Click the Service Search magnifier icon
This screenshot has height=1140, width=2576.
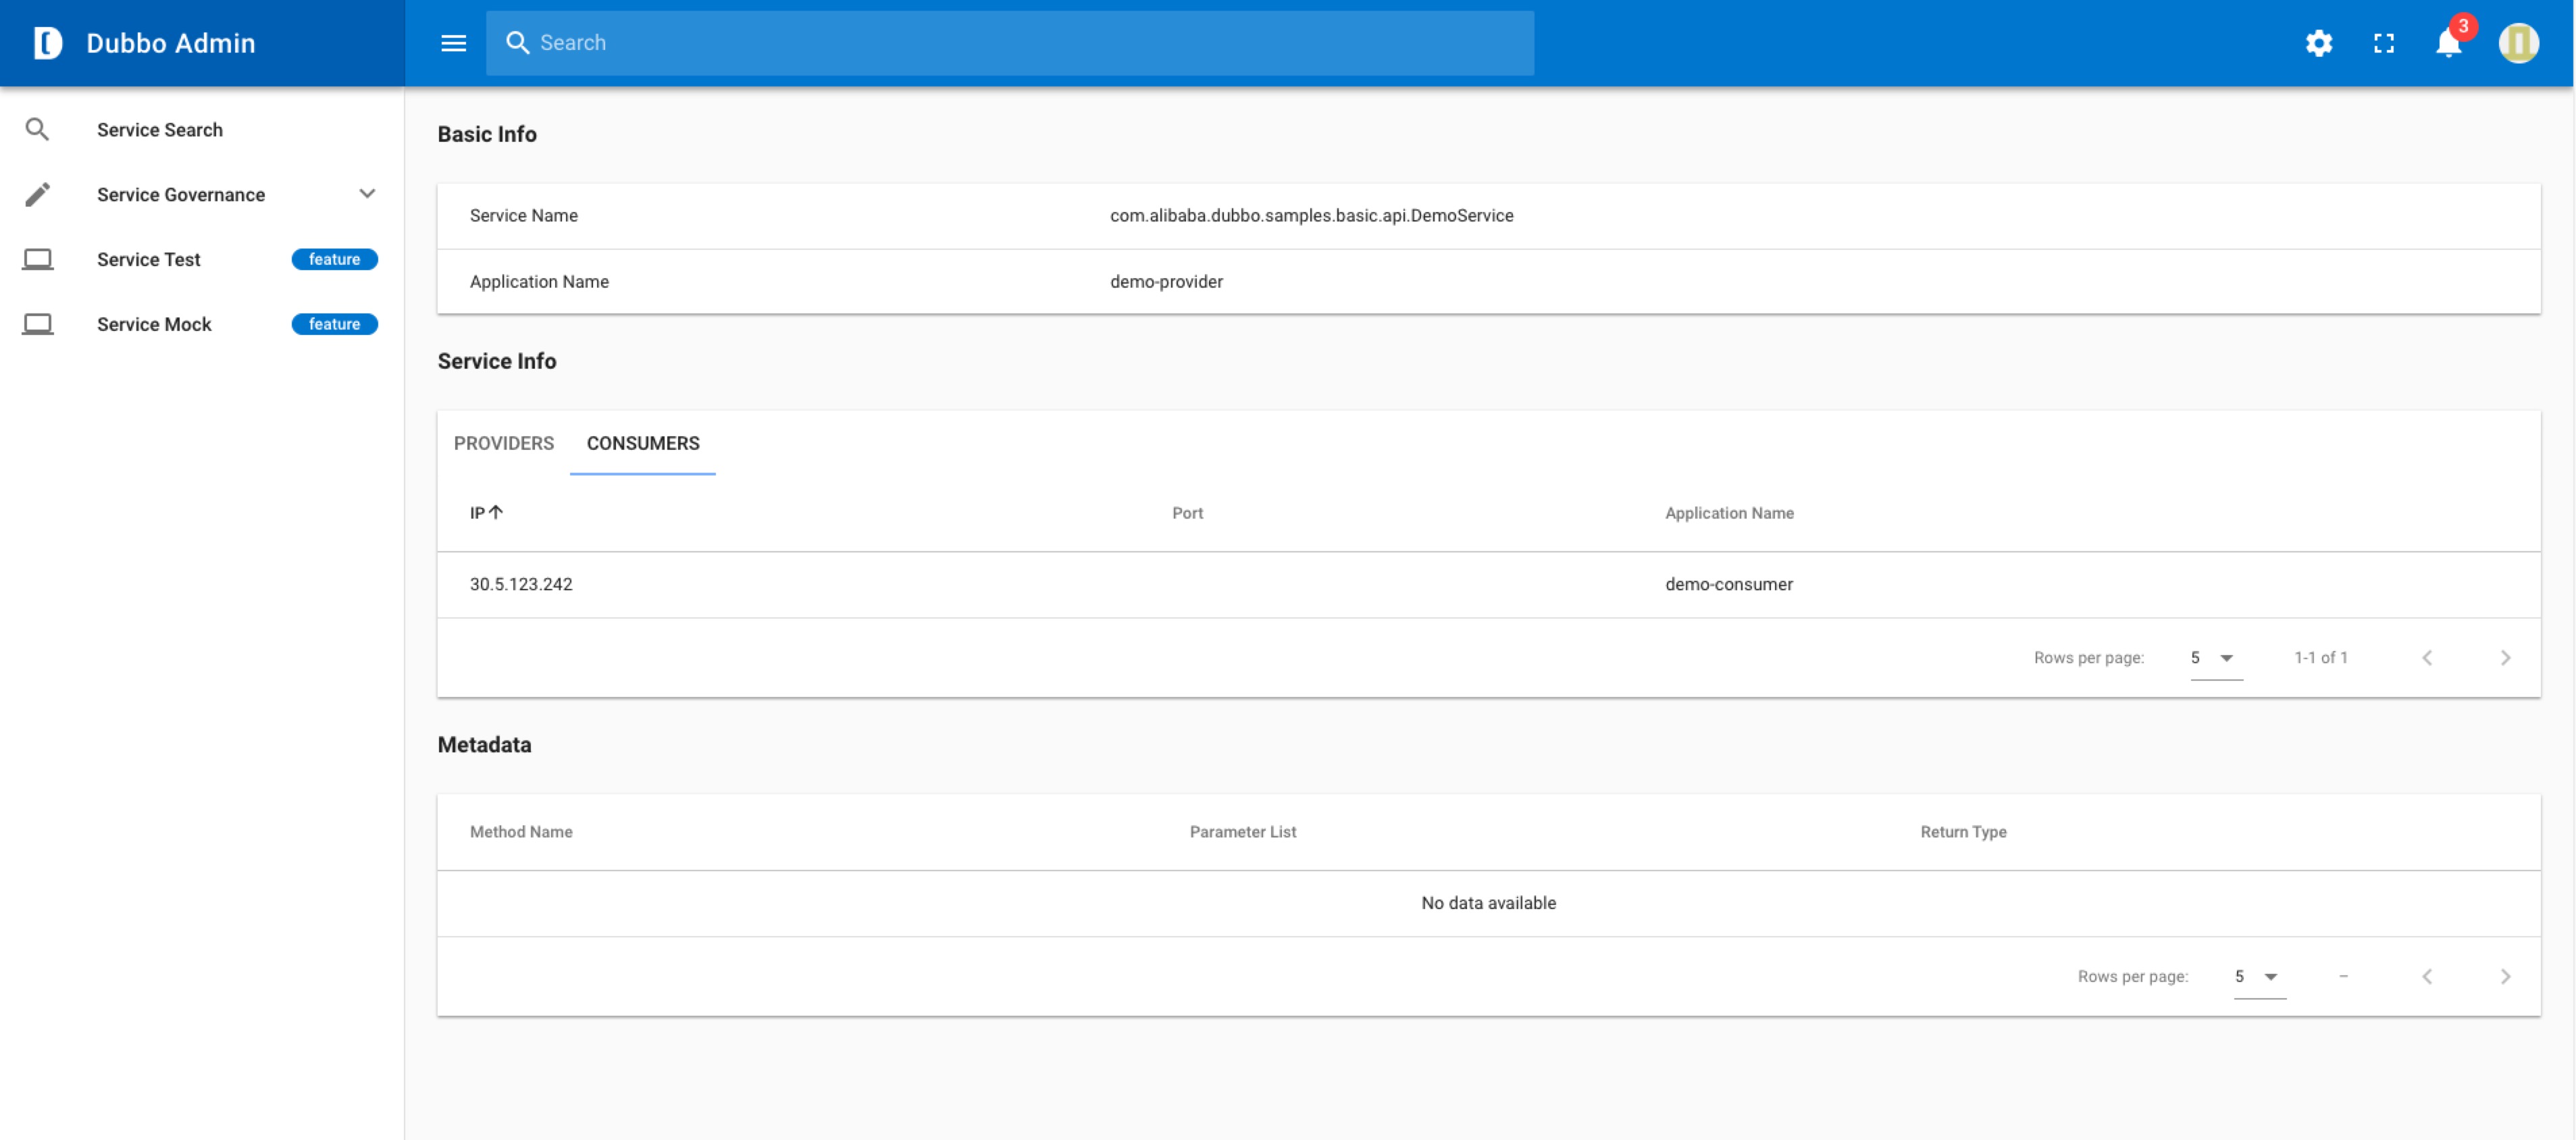coord(36,128)
